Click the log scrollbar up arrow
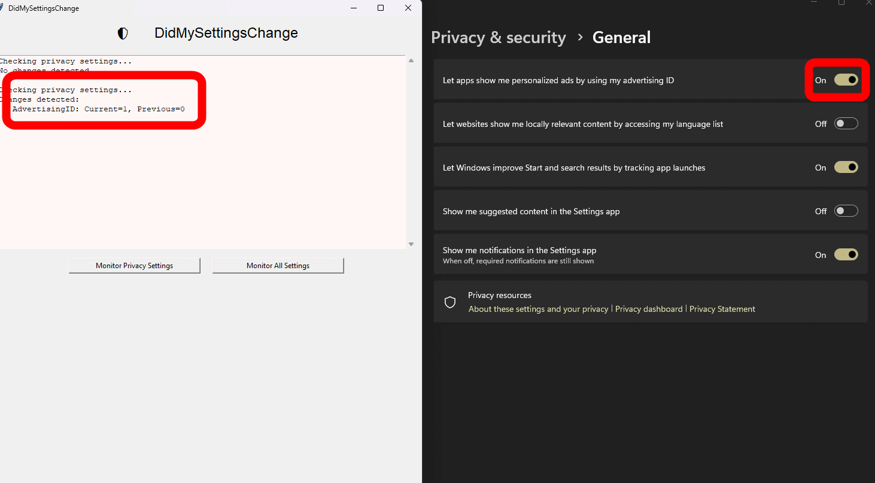This screenshot has height=483, width=875. click(411, 61)
